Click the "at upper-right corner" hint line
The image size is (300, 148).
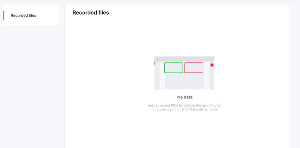[x=185, y=110]
